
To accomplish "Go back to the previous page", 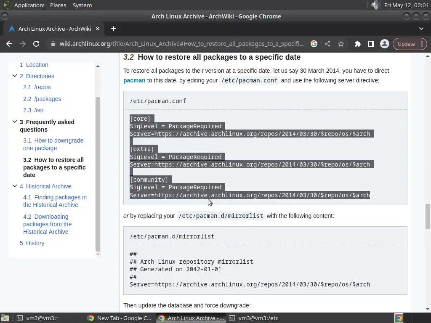I will [9, 44].
